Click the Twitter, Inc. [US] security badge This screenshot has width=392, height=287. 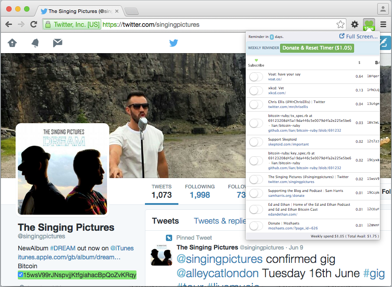[72, 25]
